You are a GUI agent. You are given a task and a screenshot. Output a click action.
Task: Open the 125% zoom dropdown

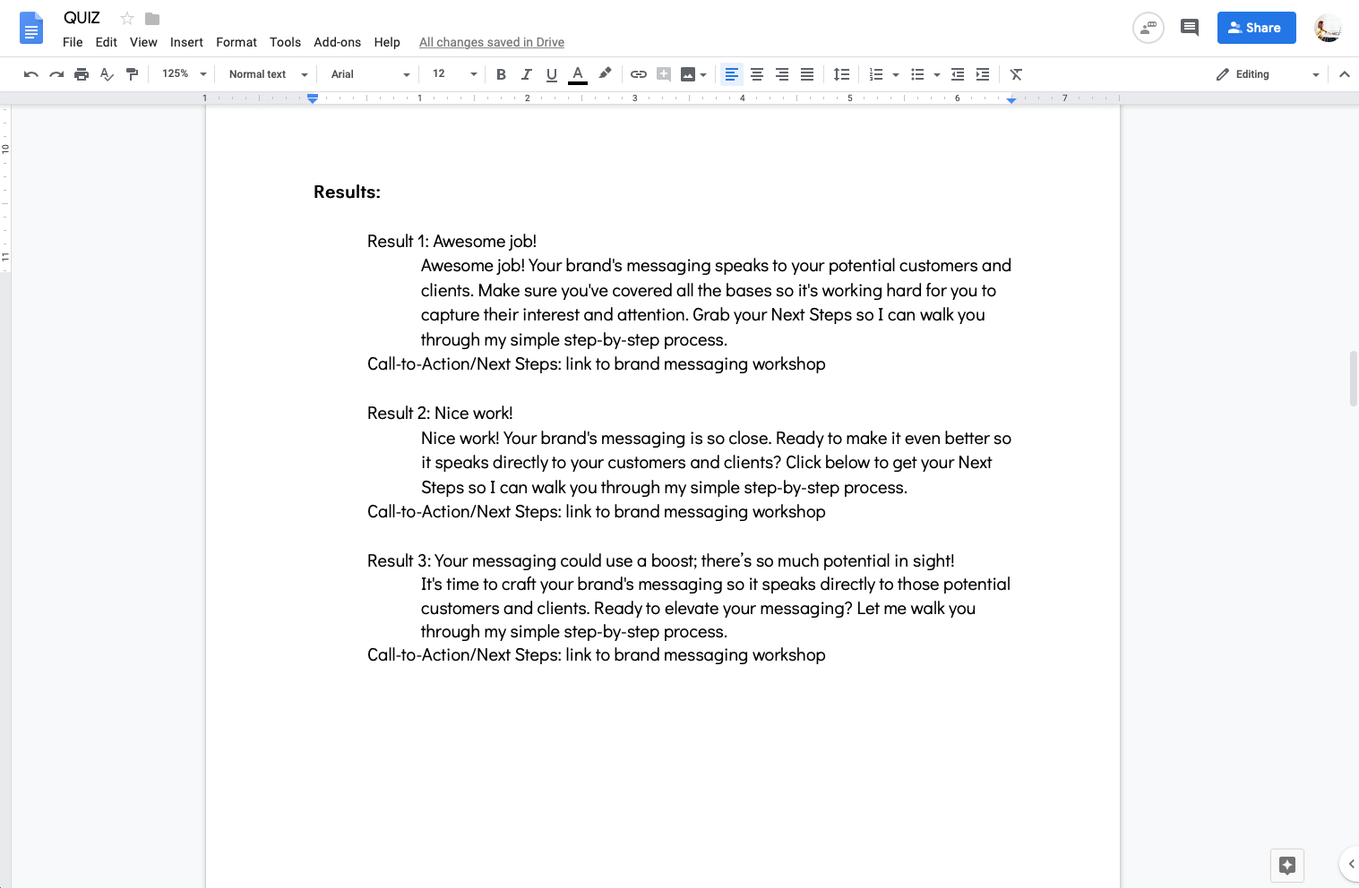184,74
